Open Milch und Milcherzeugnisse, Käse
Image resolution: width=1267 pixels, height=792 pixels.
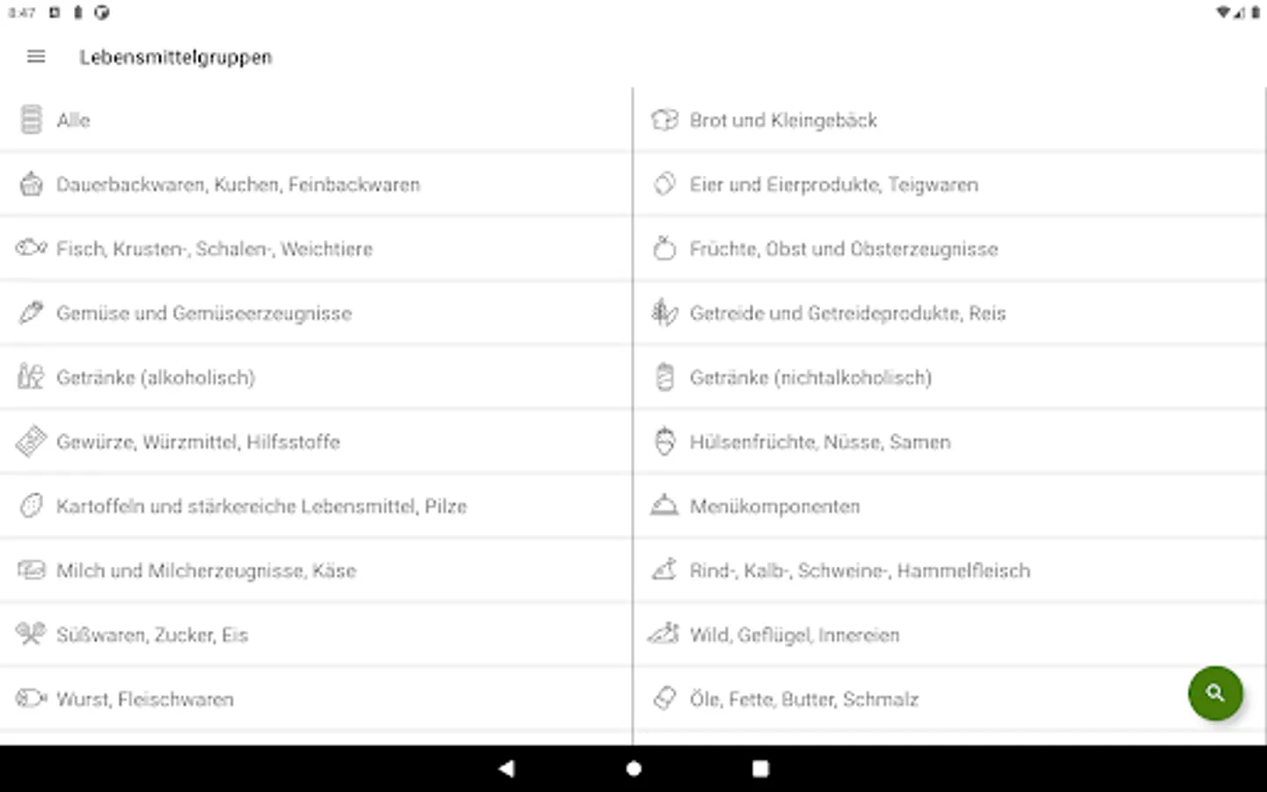[206, 570]
